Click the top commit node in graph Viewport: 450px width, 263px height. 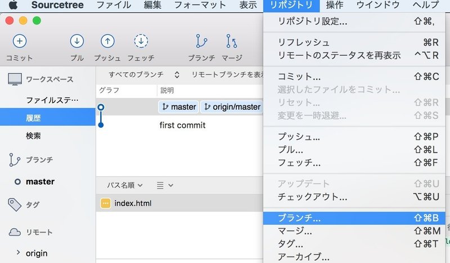coord(101,107)
